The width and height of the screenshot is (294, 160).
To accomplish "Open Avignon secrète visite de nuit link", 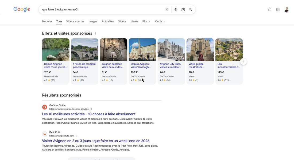I will coord(113,65).
